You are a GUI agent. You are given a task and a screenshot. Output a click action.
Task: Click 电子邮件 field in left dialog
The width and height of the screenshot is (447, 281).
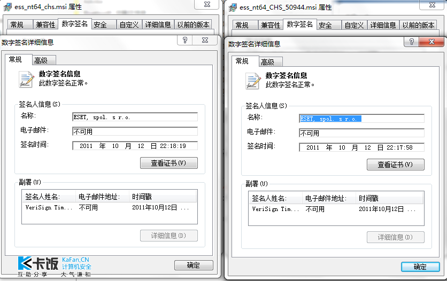tap(135, 131)
